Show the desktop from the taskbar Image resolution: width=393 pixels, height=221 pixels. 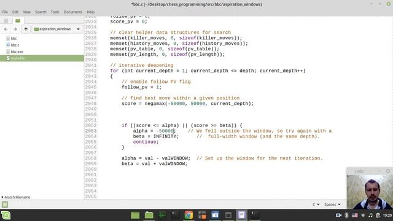click(x=135, y=215)
